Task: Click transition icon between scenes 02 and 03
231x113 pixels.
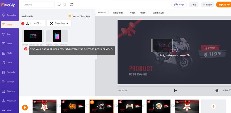Action: (x=87, y=106)
